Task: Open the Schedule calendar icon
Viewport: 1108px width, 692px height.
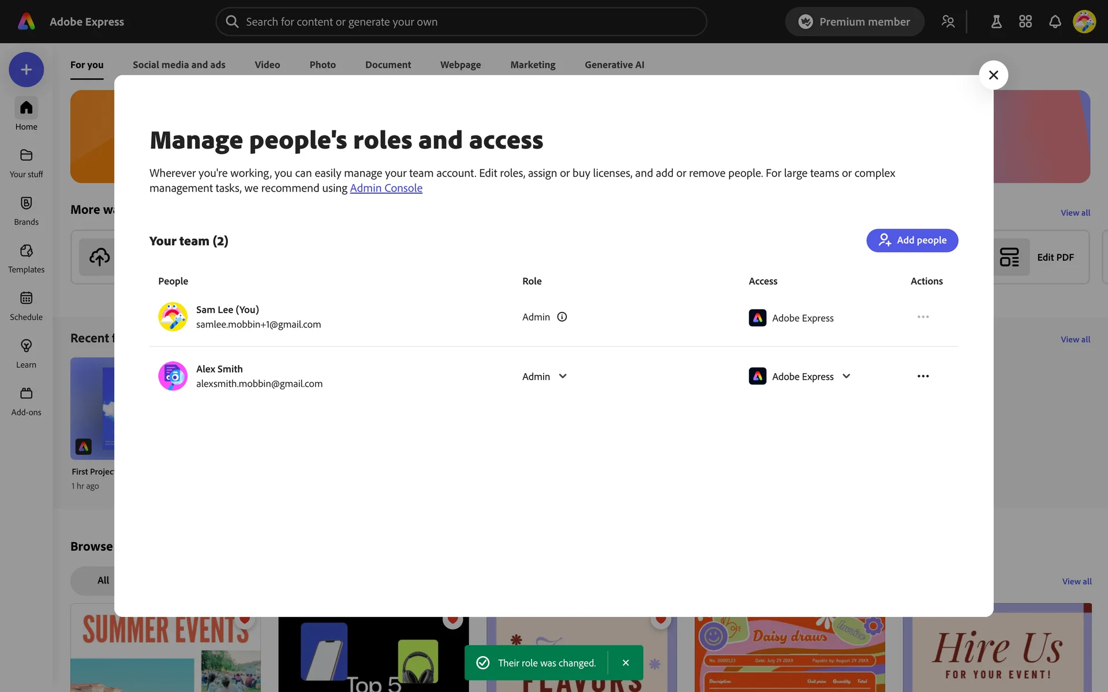Action: coord(26,299)
